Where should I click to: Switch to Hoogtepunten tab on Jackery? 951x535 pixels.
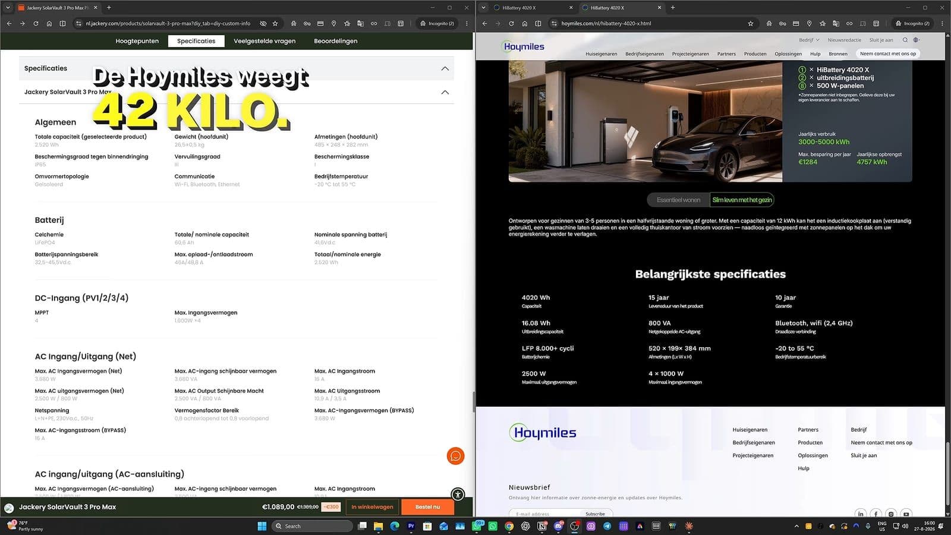[137, 41]
